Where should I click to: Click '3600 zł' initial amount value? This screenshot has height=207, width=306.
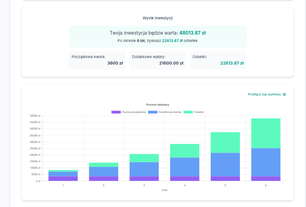coord(115,63)
